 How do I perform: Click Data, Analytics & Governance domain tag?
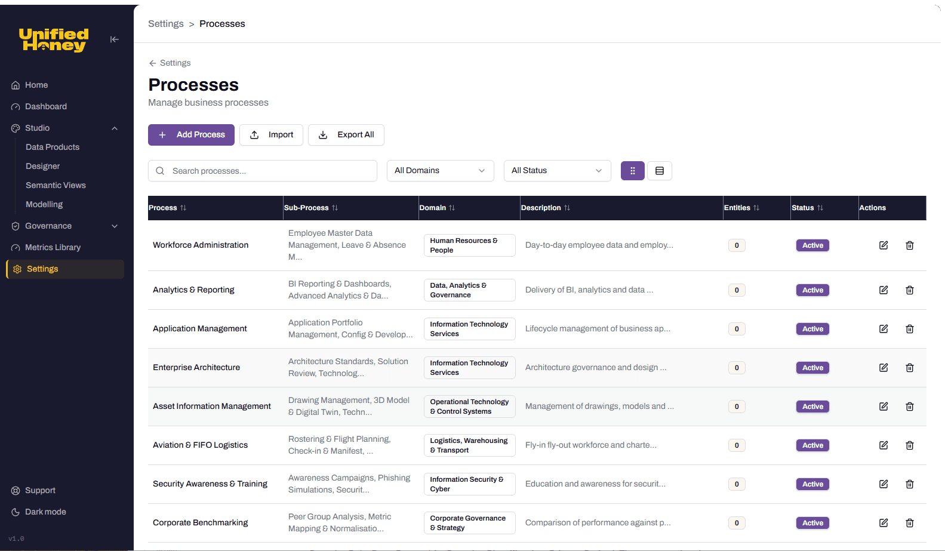pos(470,290)
